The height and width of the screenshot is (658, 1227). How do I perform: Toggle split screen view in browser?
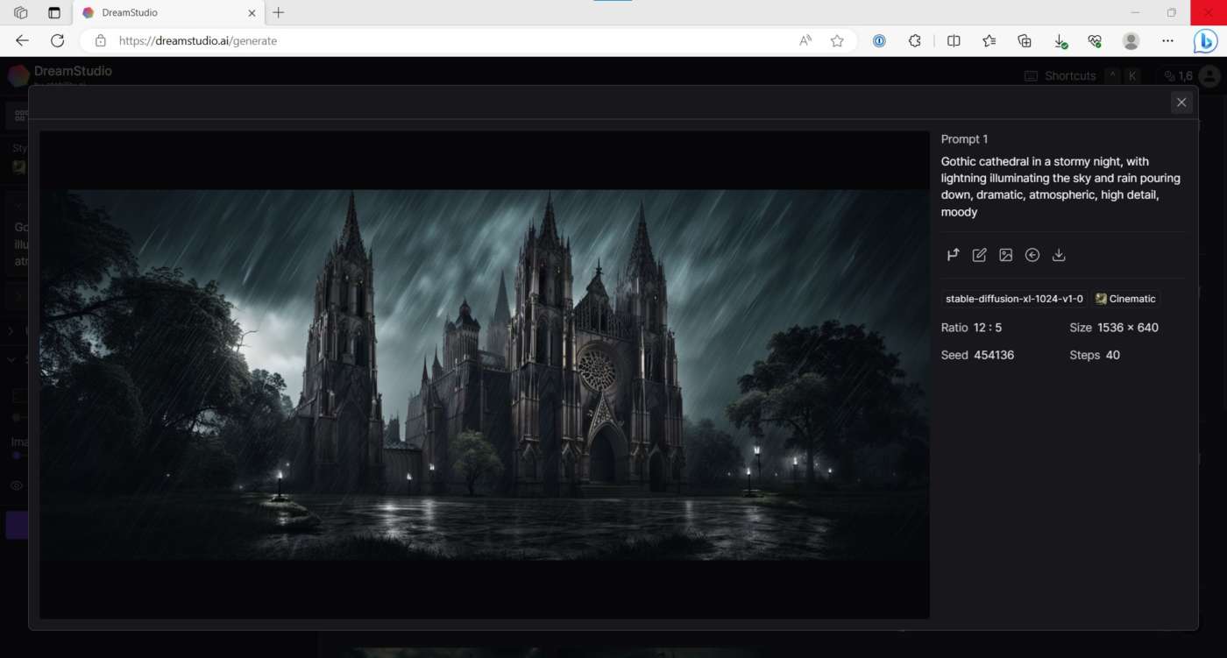pos(954,40)
